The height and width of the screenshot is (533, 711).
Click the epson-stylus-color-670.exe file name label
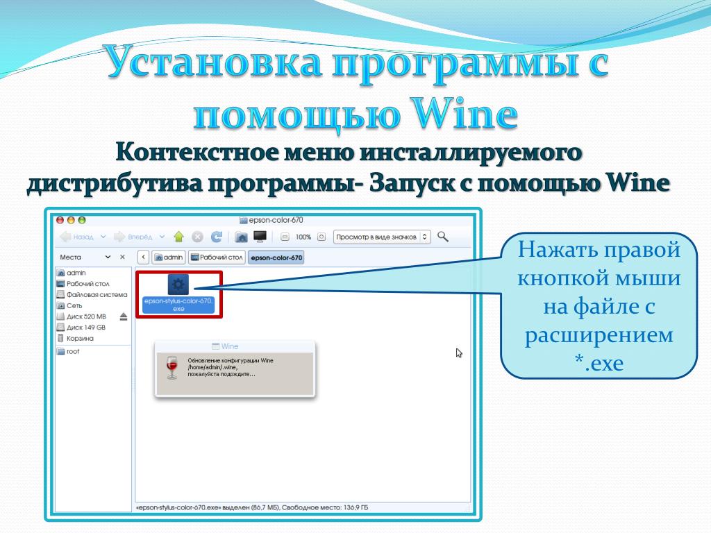[178, 305]
